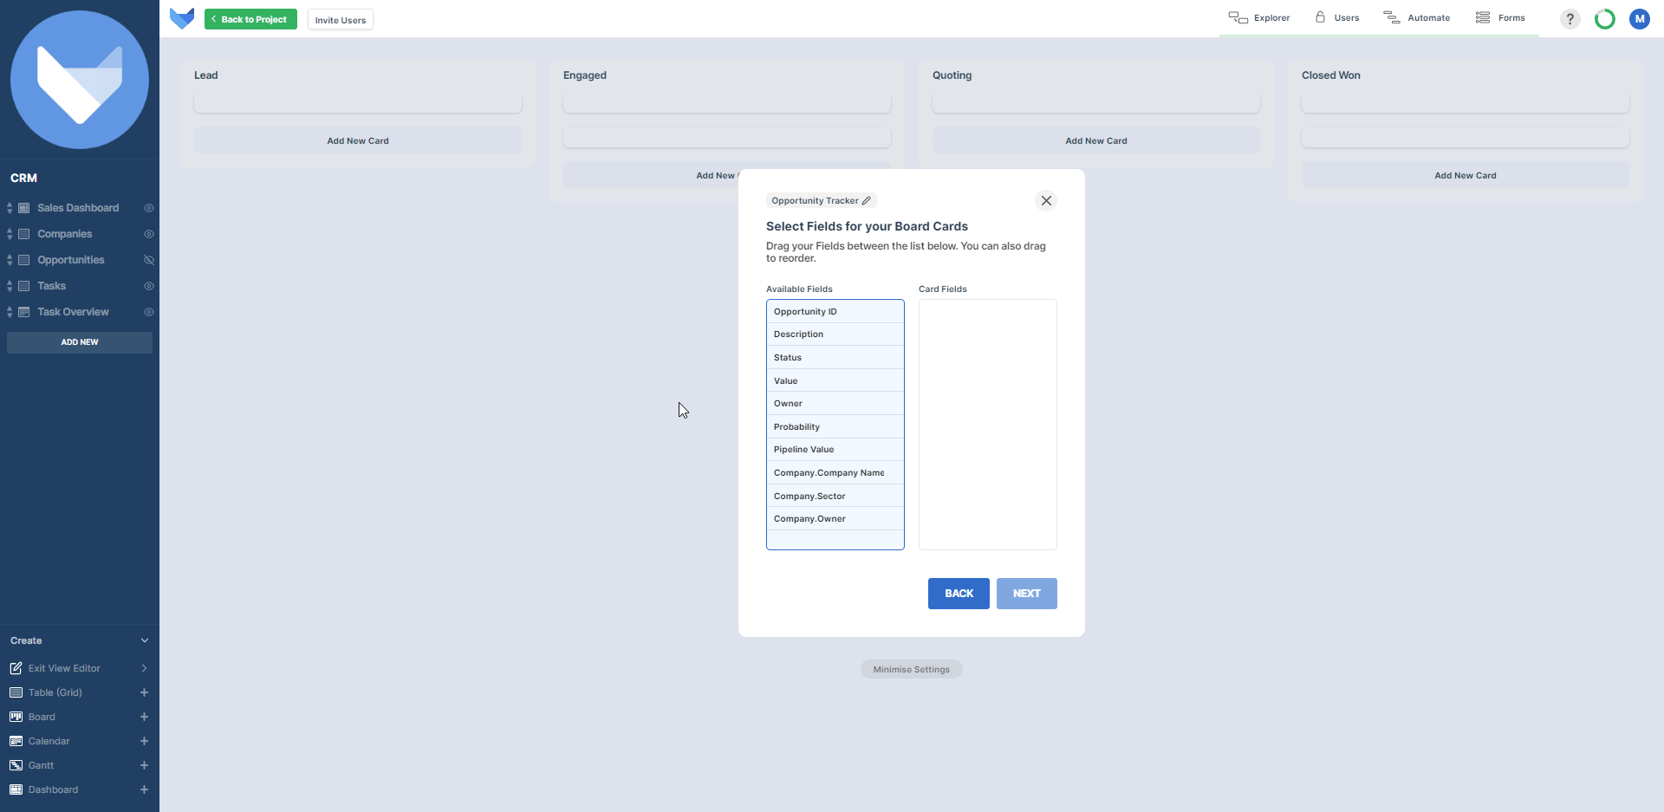The image size is (1664, 812).
Task: Select Value available field
Action: [x=835, y=380]
